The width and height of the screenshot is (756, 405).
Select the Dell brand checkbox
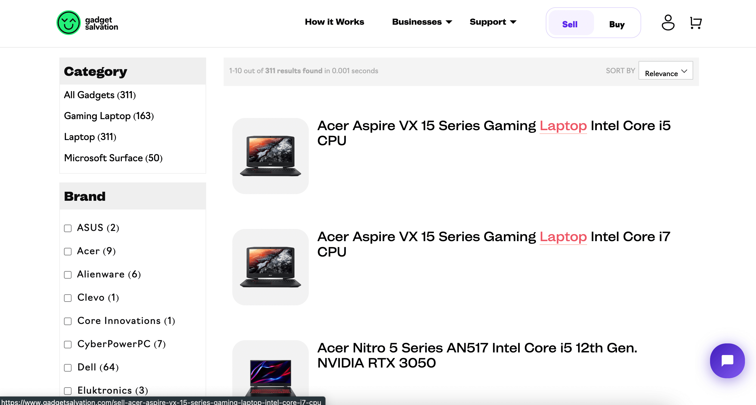(68, 368)
